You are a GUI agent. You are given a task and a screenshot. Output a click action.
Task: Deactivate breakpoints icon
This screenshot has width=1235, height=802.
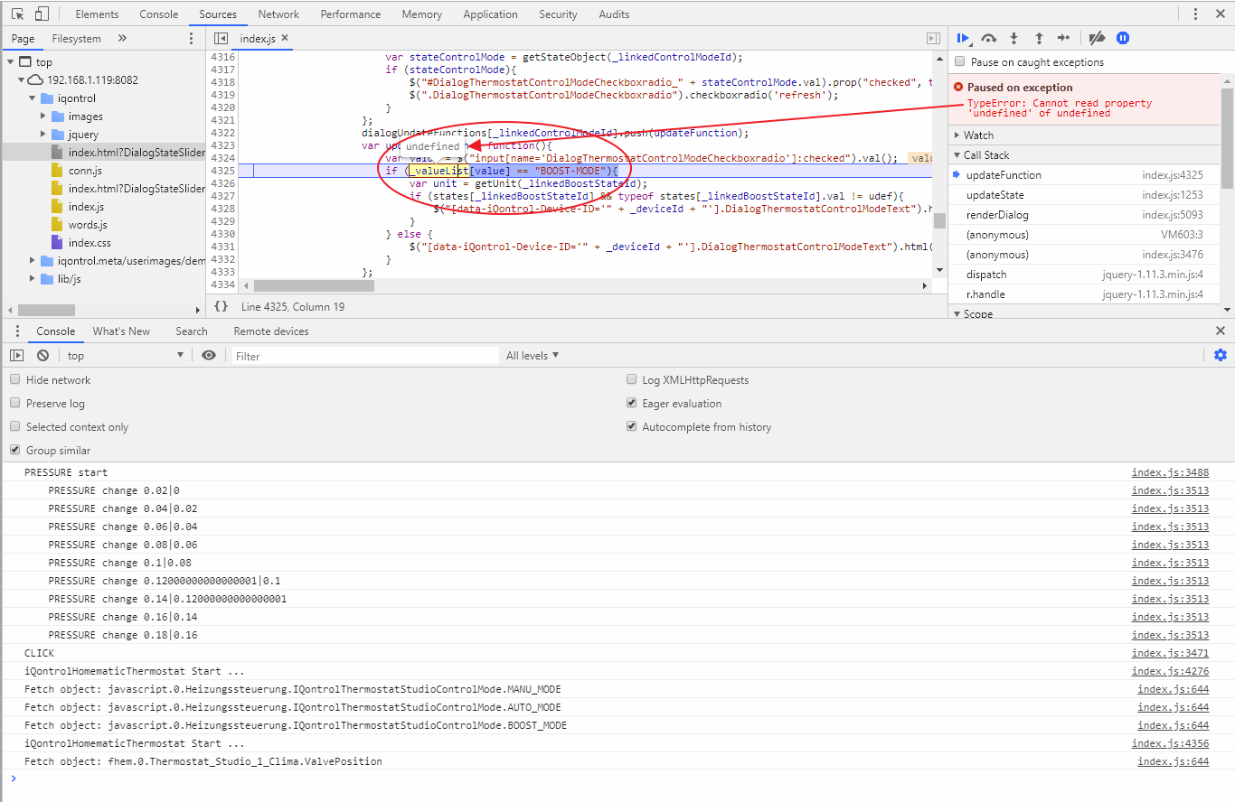1097,38
